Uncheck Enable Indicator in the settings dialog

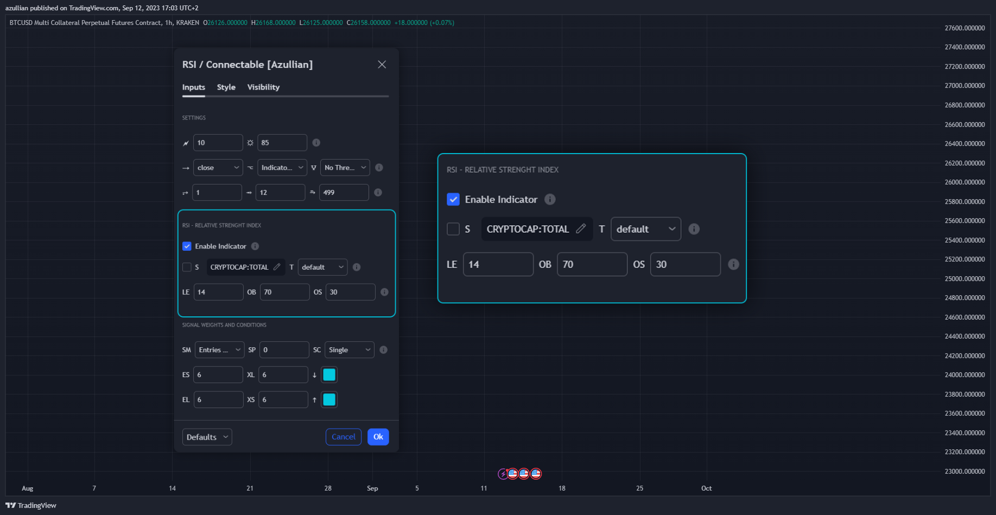pos(187,246)
